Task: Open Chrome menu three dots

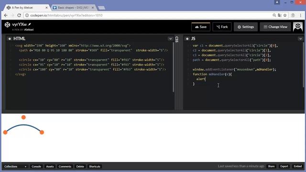Action: coord(301,15)
